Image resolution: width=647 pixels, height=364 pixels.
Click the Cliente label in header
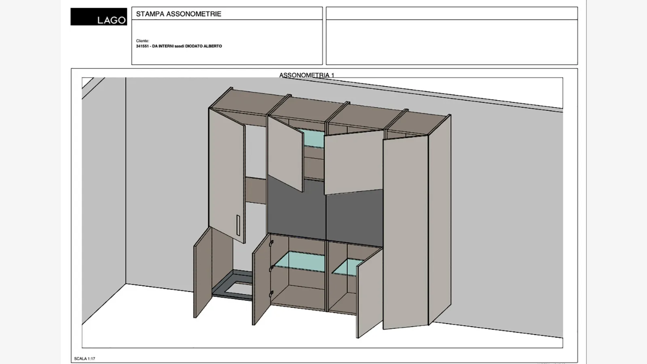coord(142,41)
